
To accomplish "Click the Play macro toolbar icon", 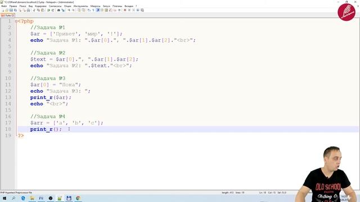I will click(134, 10).
